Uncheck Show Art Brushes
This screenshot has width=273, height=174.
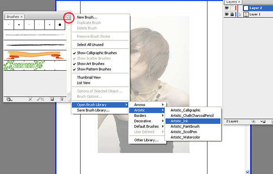(91, 64)
